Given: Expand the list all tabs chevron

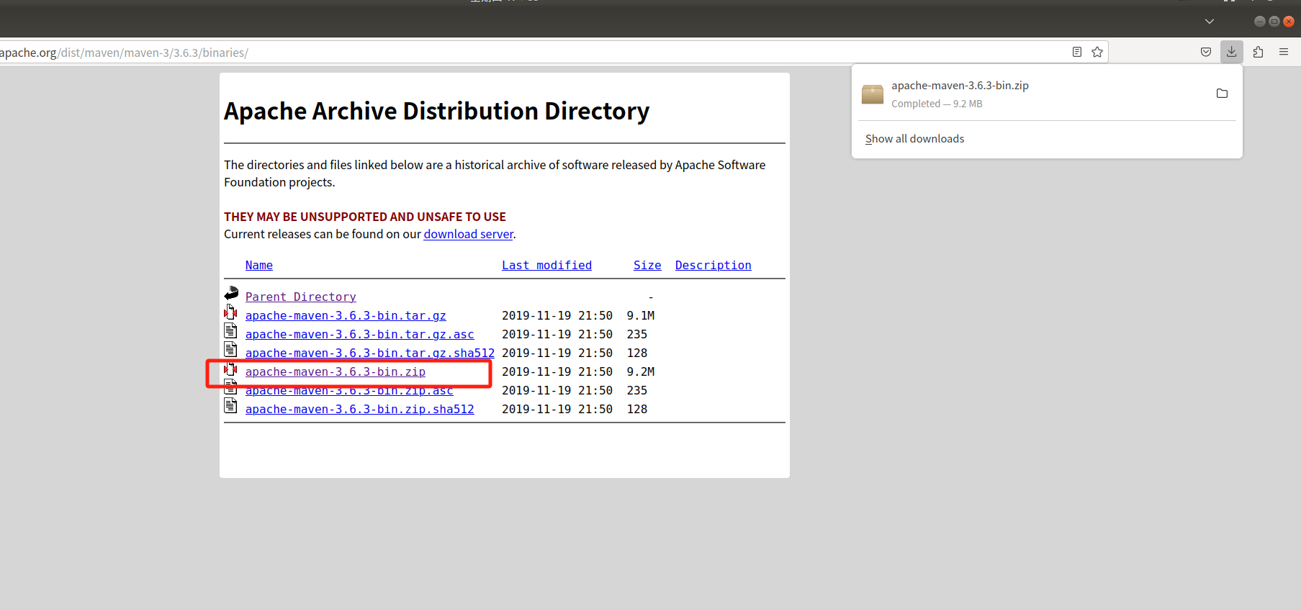Looking at the screenshot, I should pos(1210,22).
